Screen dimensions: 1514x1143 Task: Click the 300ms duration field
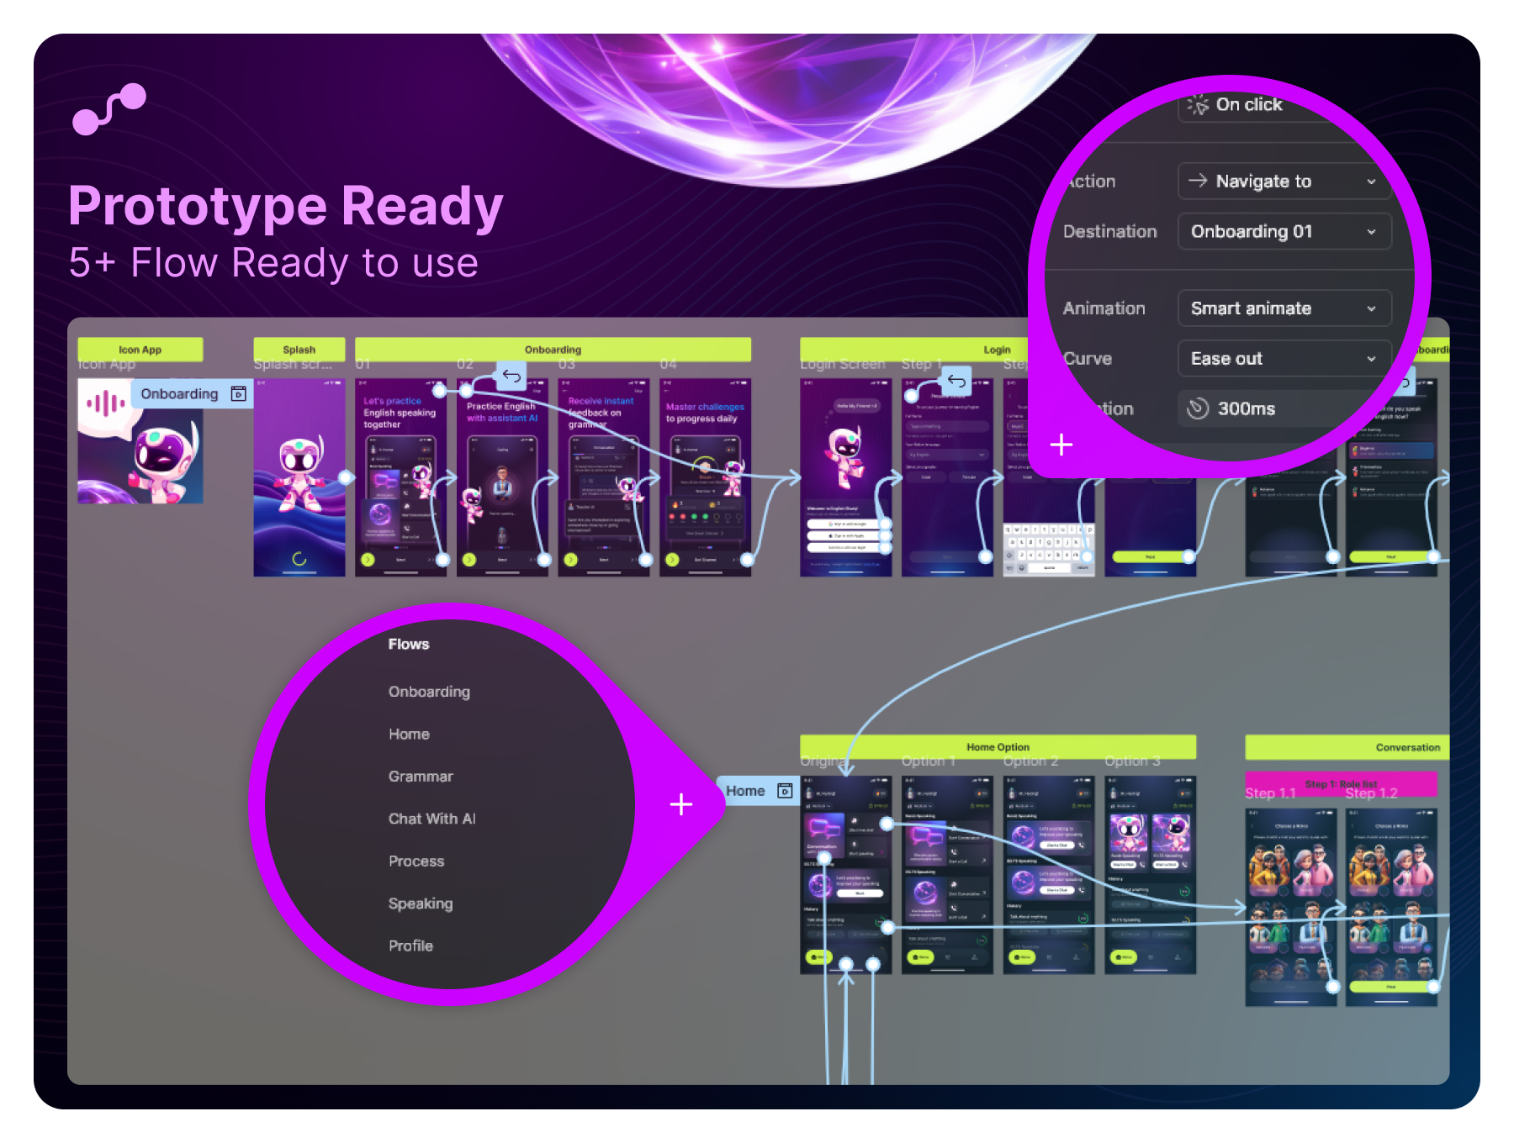tap(1262, 408)
